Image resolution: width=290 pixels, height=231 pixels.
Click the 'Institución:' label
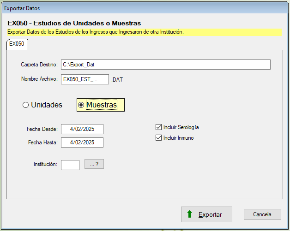[45, 165]
